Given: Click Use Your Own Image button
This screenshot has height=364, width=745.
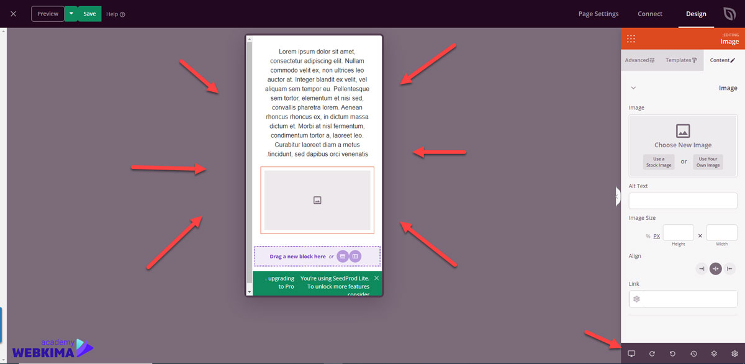Looking at the screenshot, I should 708,162.
